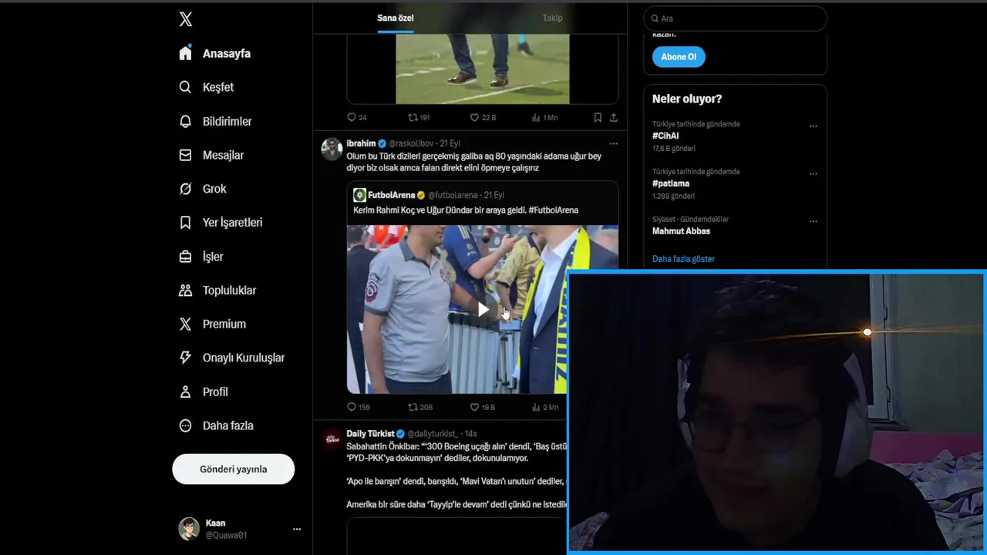Like the post with 22 B likes
Screen dimensions: 987x555
pyautogui.click(x=474, y=118)
